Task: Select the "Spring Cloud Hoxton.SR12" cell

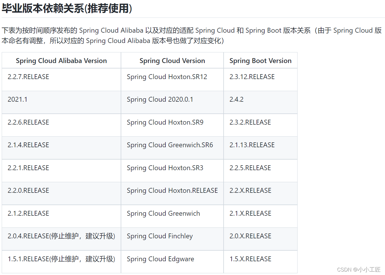Action: (172, 80)
